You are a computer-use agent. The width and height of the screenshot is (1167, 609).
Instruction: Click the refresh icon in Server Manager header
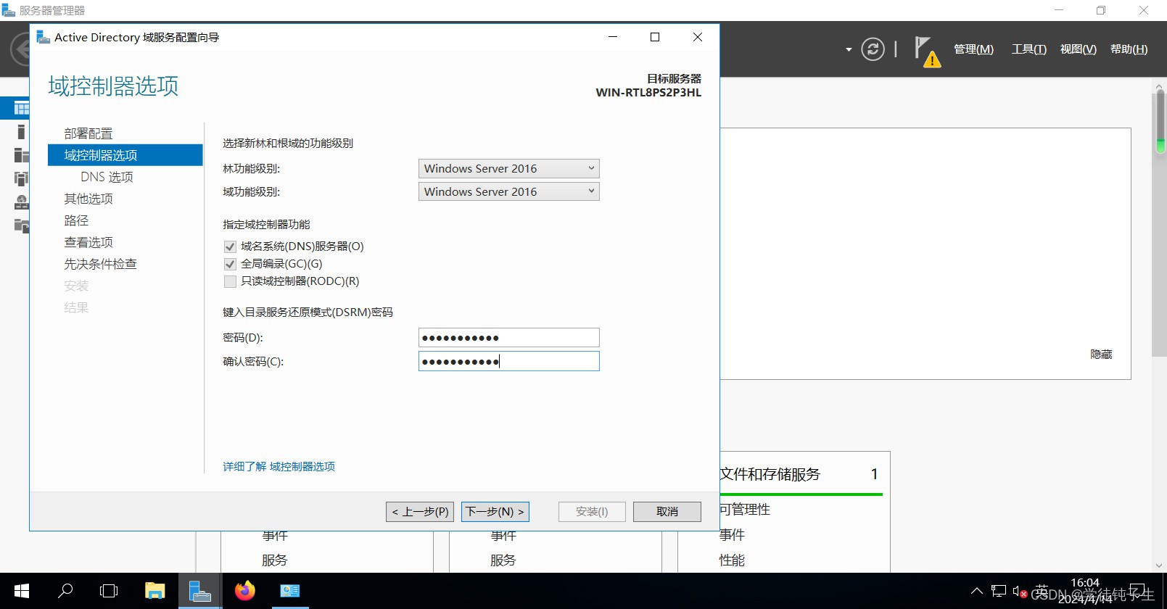pos(873,49)
